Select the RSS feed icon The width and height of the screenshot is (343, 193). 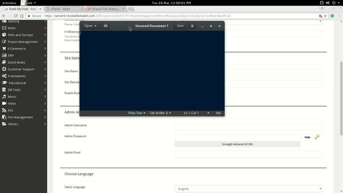pos(4,110)
